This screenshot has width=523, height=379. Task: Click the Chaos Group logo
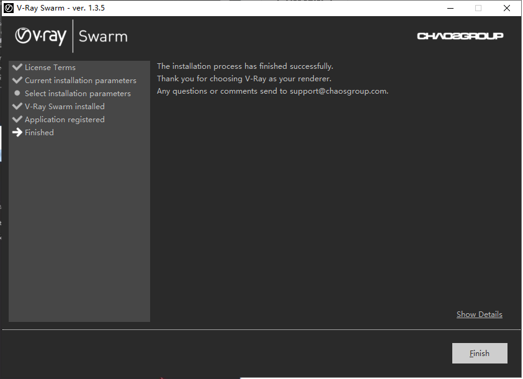pos(460,36)
